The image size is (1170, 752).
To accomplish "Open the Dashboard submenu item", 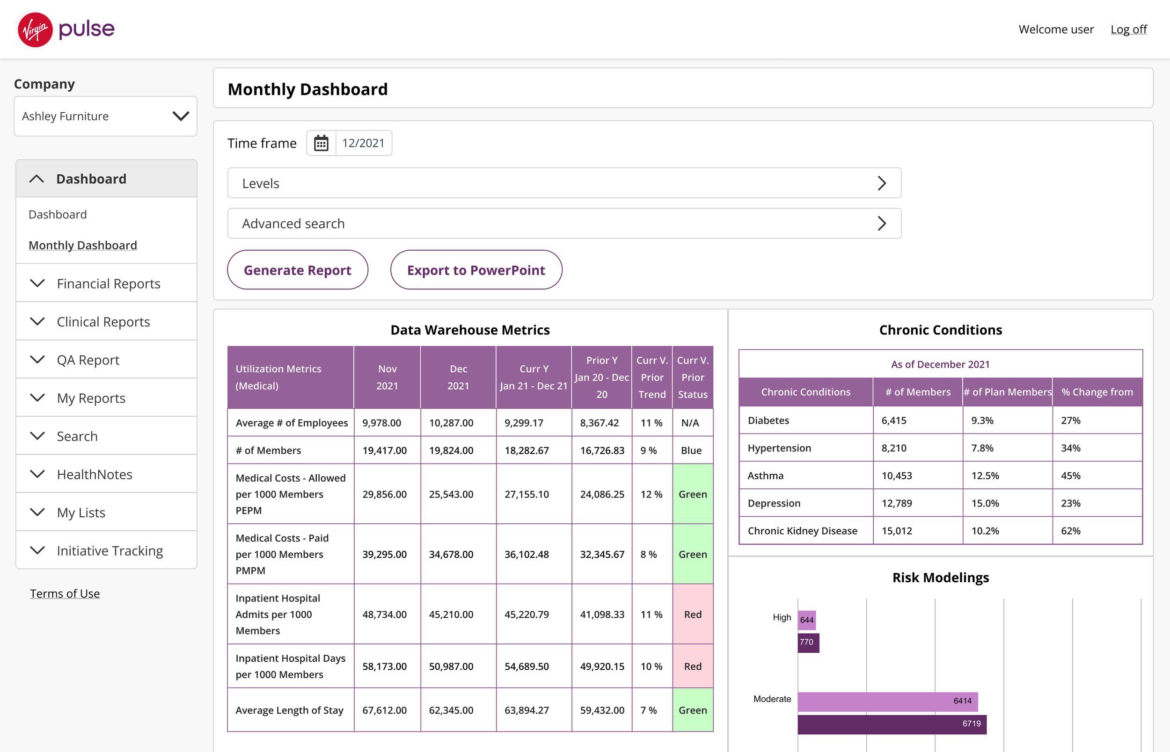I will pos(58,214).
